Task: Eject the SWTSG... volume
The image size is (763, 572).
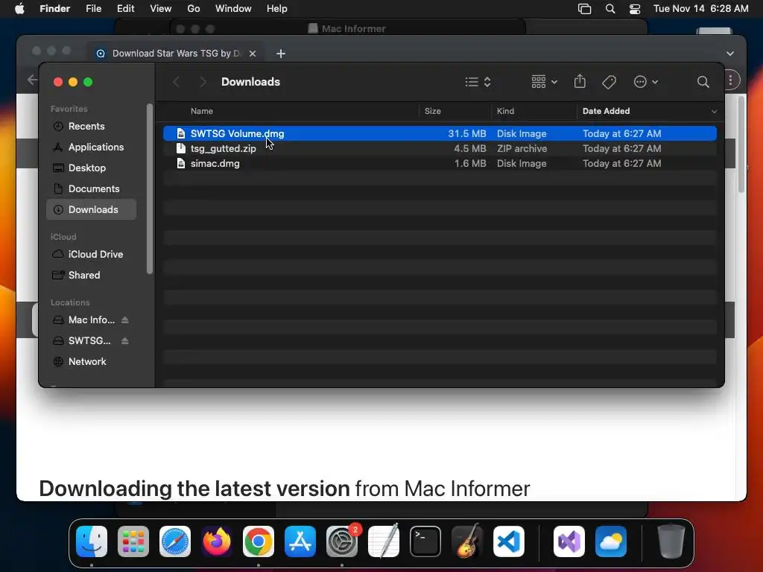Action: point(125,341)
